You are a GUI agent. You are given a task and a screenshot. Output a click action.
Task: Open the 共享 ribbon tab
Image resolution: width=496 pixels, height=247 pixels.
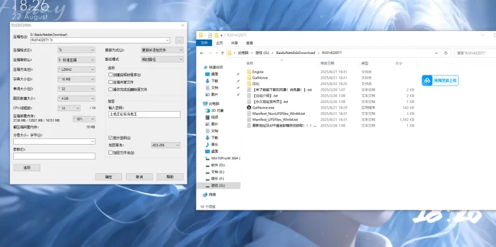pyautogui.click(x=234, y=43)
